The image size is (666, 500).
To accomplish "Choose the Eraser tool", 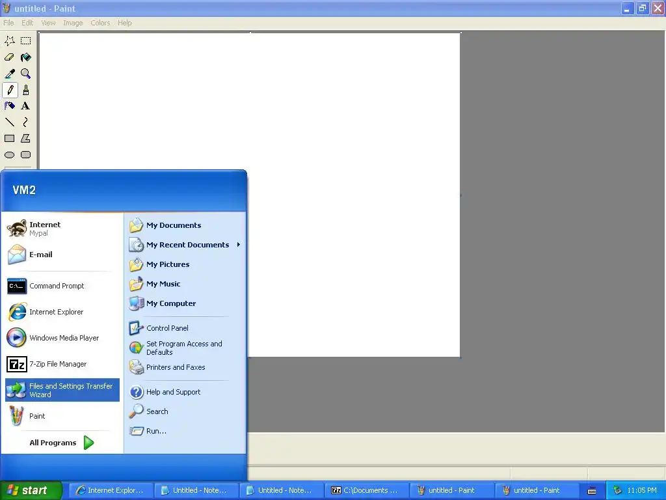I will pyautogui.click(x=9, y=57).
